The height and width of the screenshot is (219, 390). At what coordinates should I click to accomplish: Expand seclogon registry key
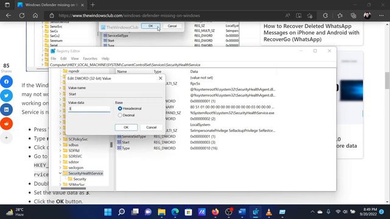click(60, 168)
